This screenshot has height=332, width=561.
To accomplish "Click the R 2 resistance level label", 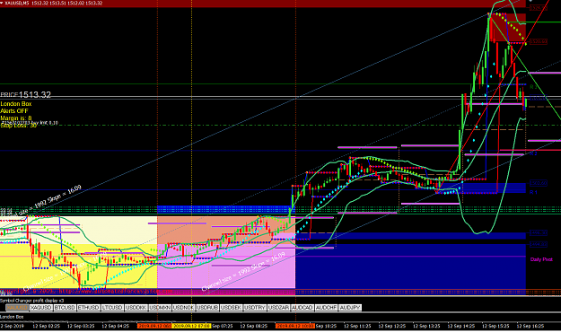I will coord(533,153).
